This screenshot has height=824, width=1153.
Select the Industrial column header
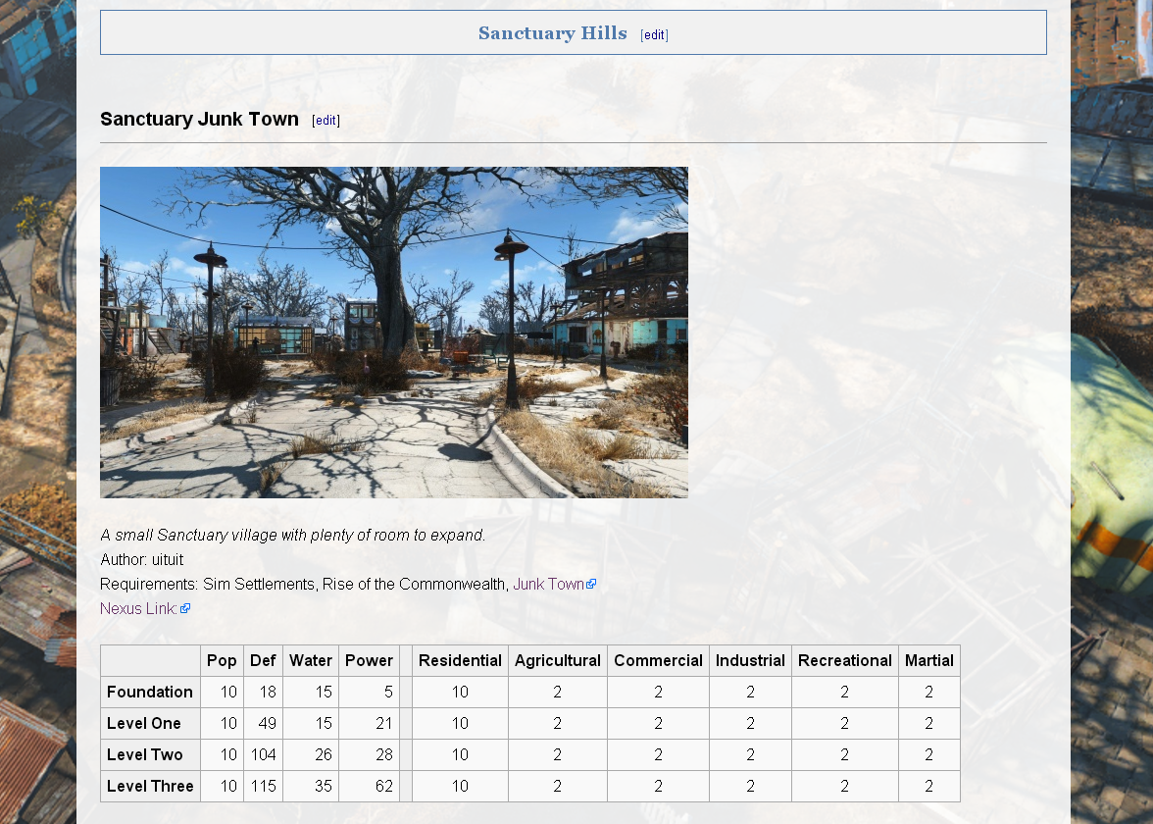coord(750,661)
